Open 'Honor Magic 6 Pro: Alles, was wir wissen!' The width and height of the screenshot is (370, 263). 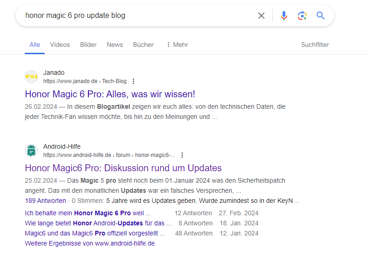tap(110, 94)
